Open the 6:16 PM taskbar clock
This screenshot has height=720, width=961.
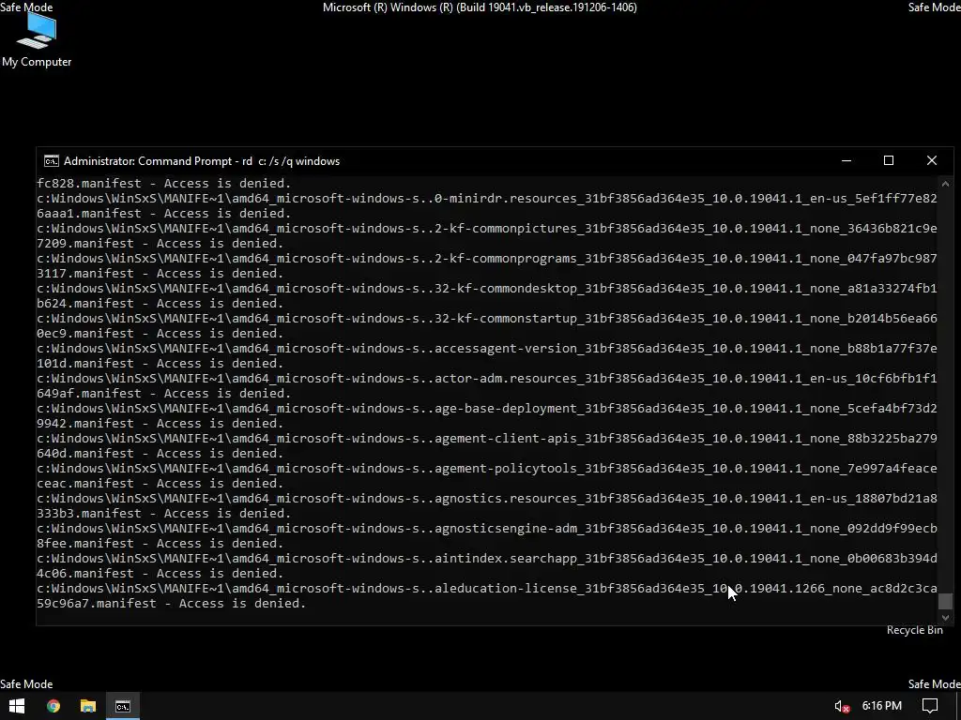click(x=881, y=706)
